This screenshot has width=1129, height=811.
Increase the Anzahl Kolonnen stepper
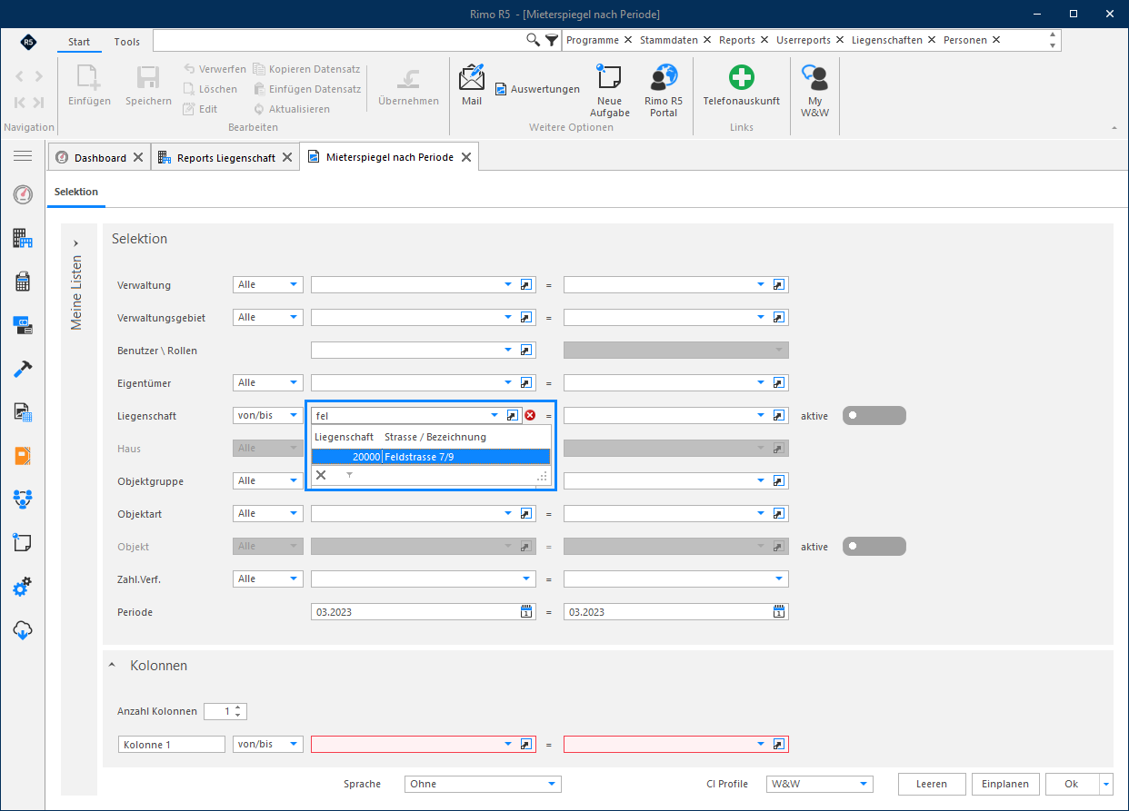point(238,707)
